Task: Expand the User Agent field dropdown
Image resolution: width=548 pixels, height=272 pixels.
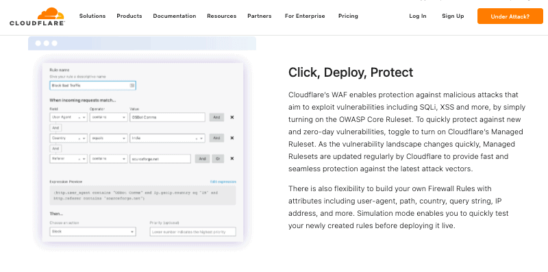Action: tap(68, 117)
